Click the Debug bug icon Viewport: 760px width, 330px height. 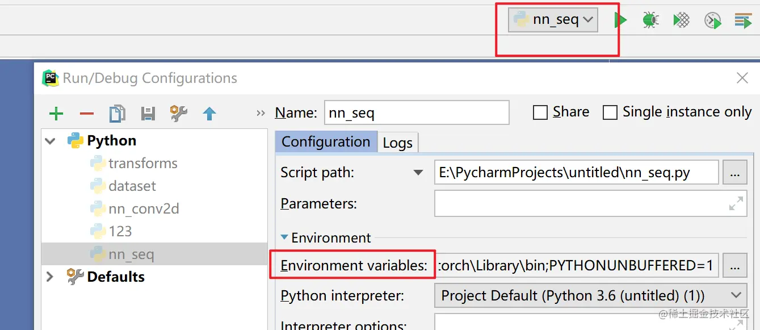point(650,21)
